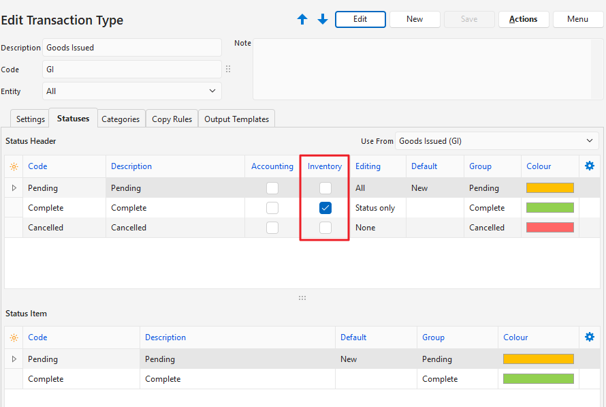Viewport: 606px width, 407px height.
Task: Switch to the Settings tab
Action: [31, 119]
